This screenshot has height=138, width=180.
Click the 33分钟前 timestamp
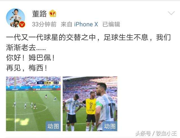(44, 24)
